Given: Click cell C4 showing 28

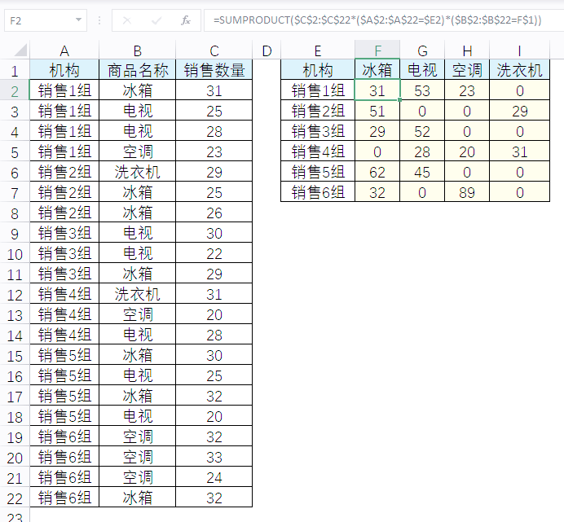Looking at the screenshot, I should [x=214, y=131].
